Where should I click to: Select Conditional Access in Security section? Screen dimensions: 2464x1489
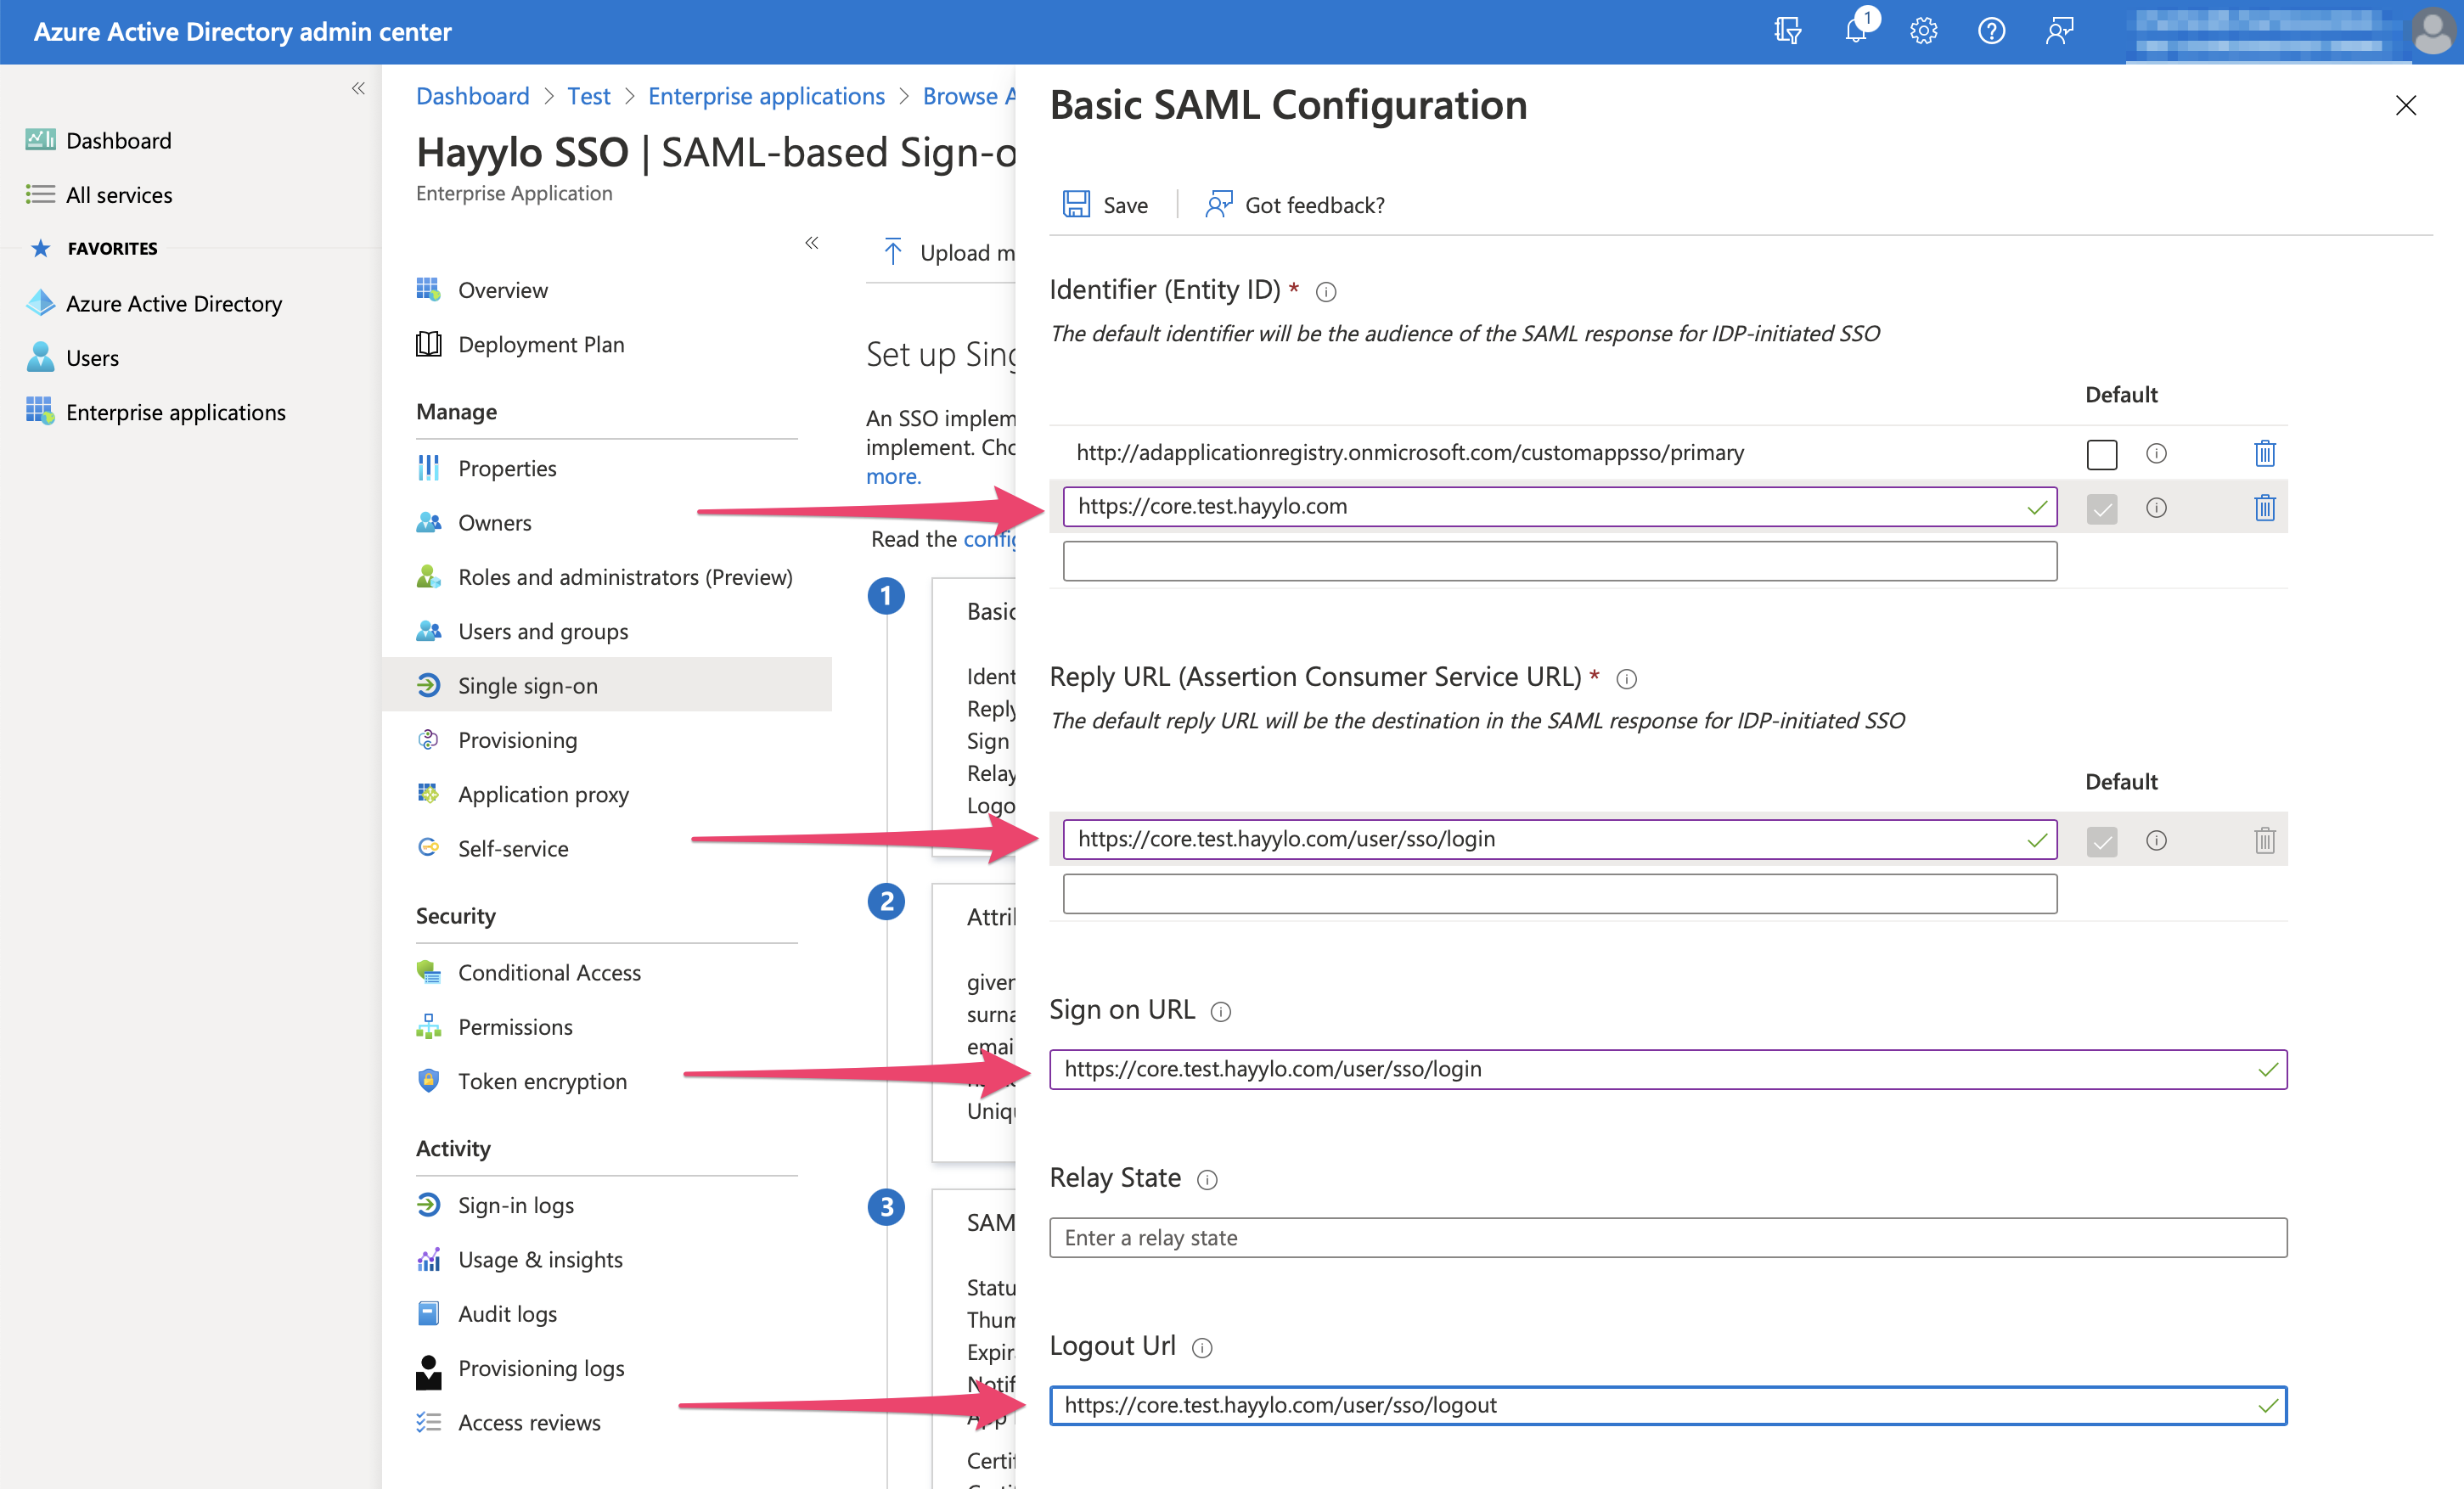(549, 972)
